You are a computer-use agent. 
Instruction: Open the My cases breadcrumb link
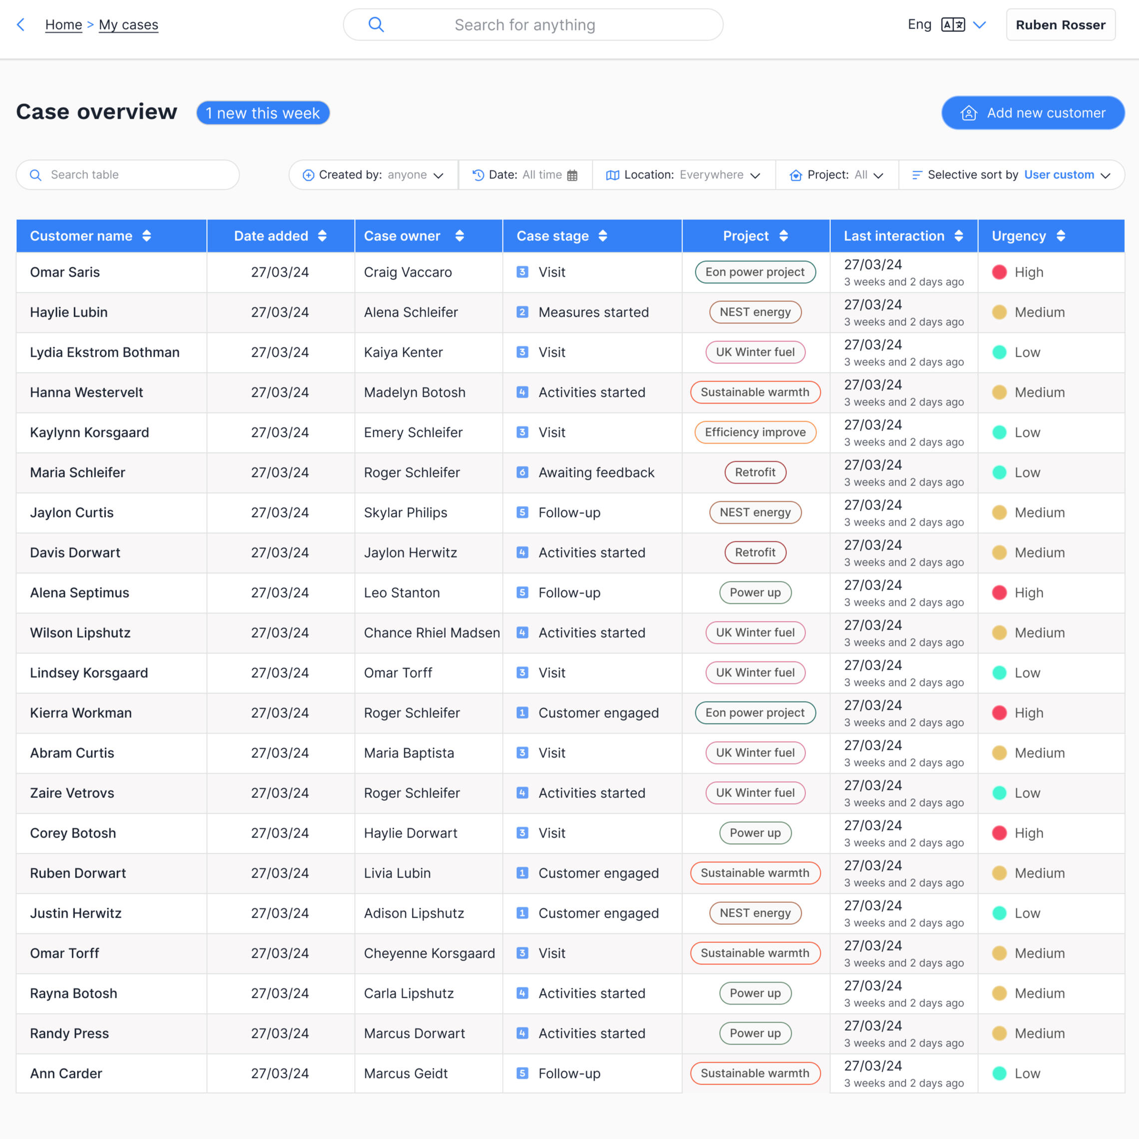click(128, 25)
